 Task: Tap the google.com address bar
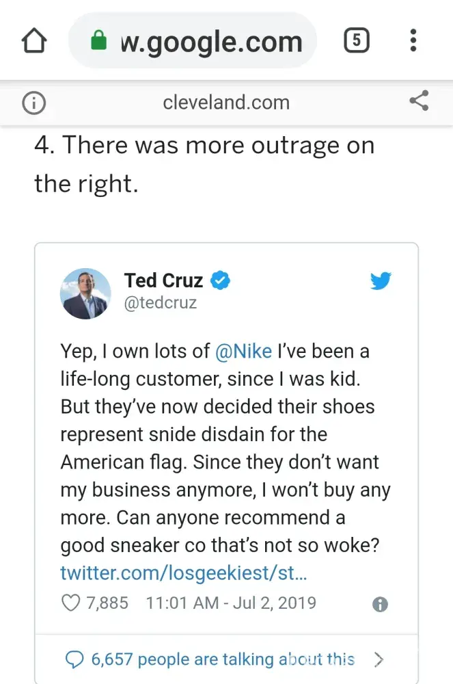click(210, 41)
